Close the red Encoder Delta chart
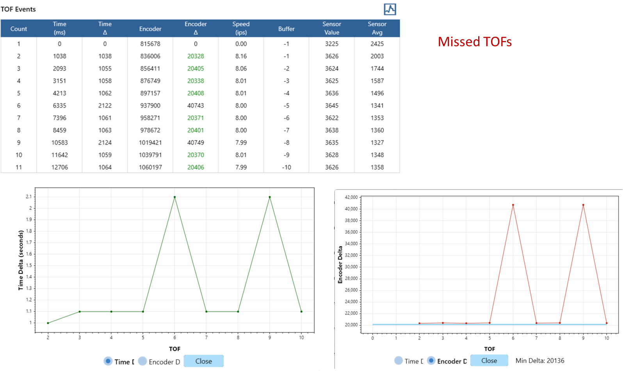This screenshot has height=371, width=623. [x=489, y=360]
